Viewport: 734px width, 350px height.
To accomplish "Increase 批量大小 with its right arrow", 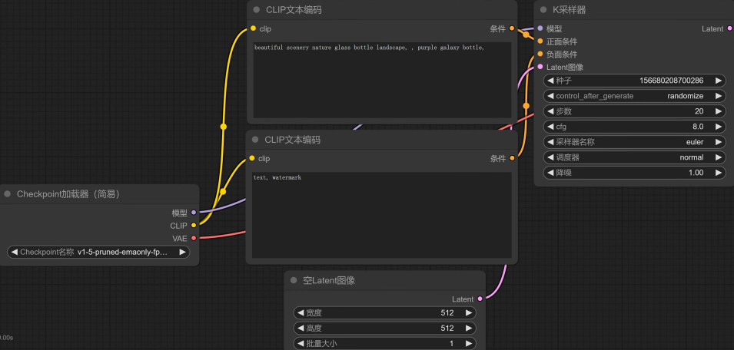I will [x=469, y=343].
